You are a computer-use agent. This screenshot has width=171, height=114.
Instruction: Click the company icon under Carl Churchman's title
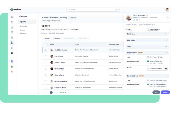(137, 20)
